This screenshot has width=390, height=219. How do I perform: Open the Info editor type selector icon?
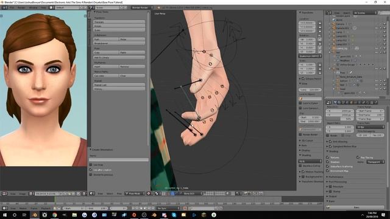[x=4, y=8]
